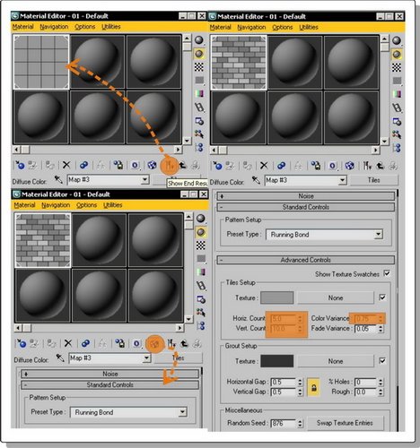The image size is (420, 448).
Task: Open Material menu in top-right window
Action: (220, 27)
